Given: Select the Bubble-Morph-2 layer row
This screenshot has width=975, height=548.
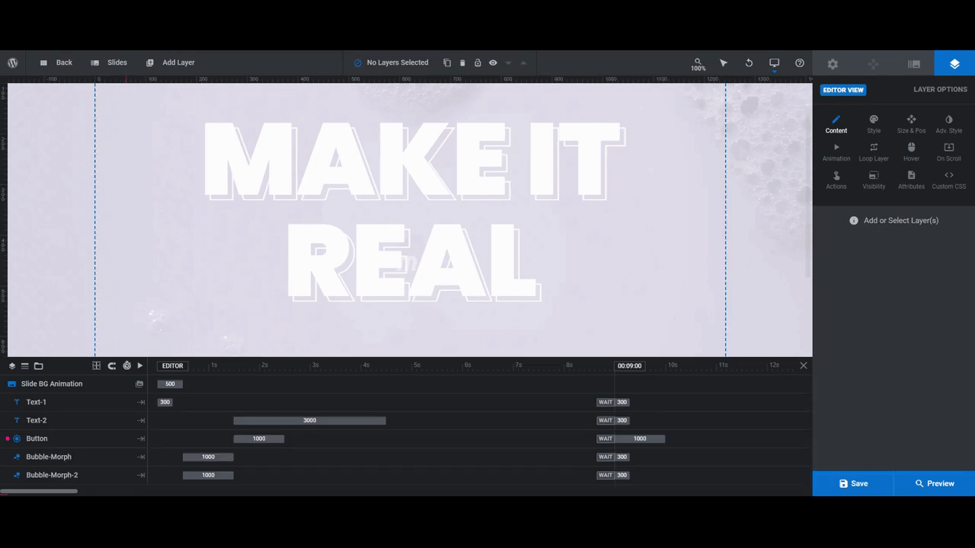Looking at the screenshot, I should pos(74,475).
